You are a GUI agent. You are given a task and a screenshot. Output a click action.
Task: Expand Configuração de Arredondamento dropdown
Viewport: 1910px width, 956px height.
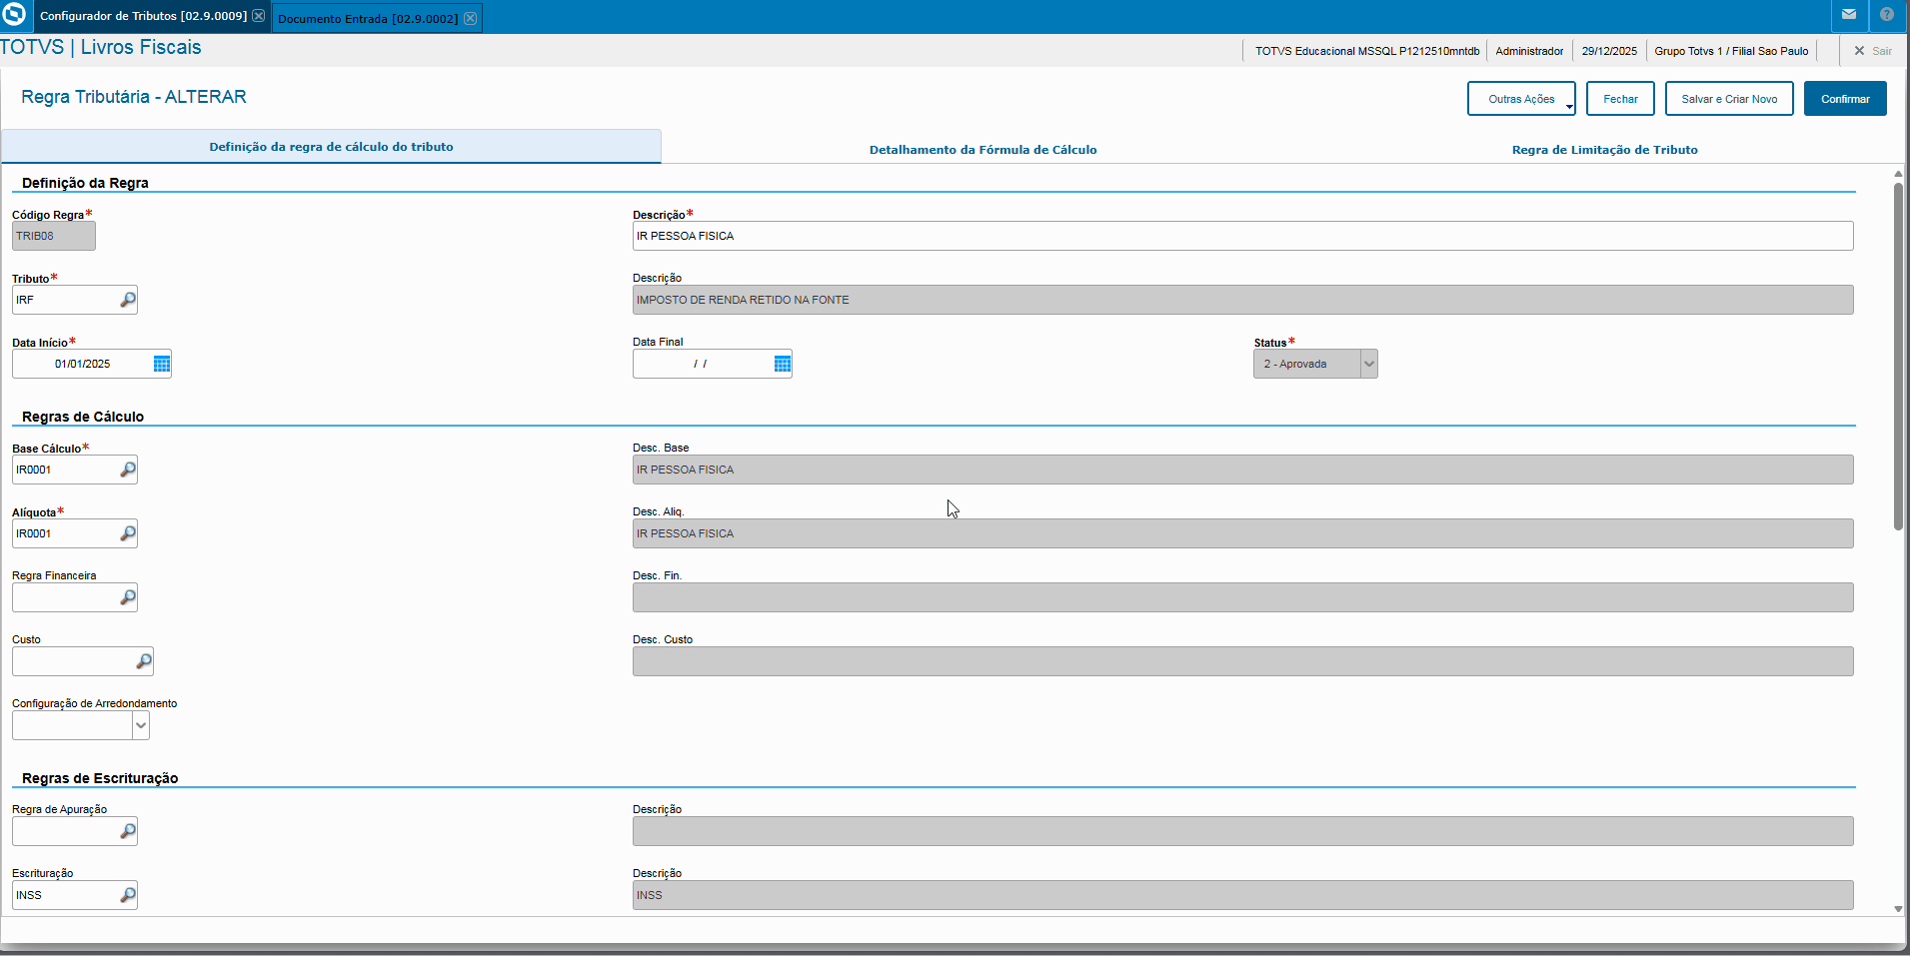141,725
